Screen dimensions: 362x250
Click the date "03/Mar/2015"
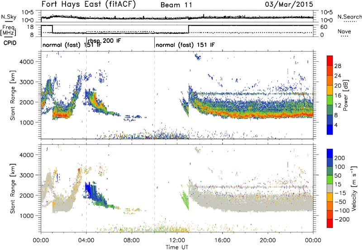pos(289,5)
